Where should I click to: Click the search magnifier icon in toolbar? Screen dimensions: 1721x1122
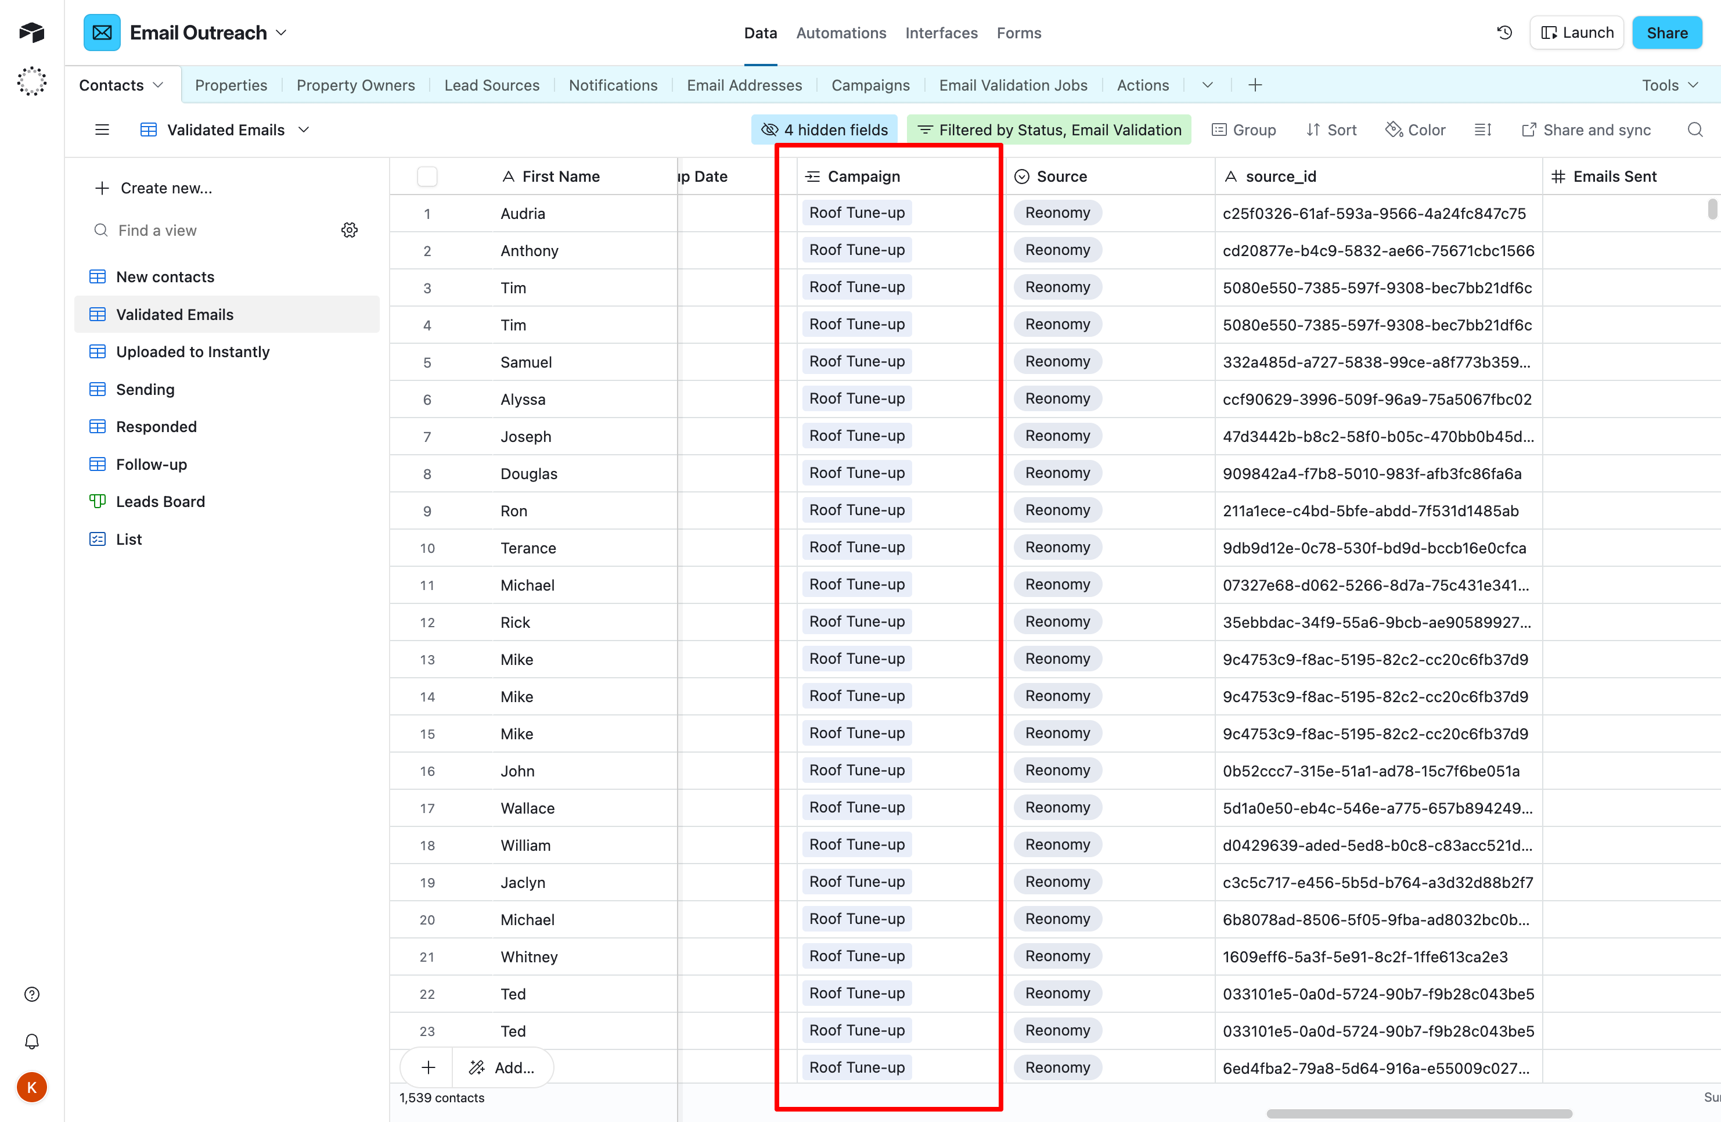(x=1694, y=130)
